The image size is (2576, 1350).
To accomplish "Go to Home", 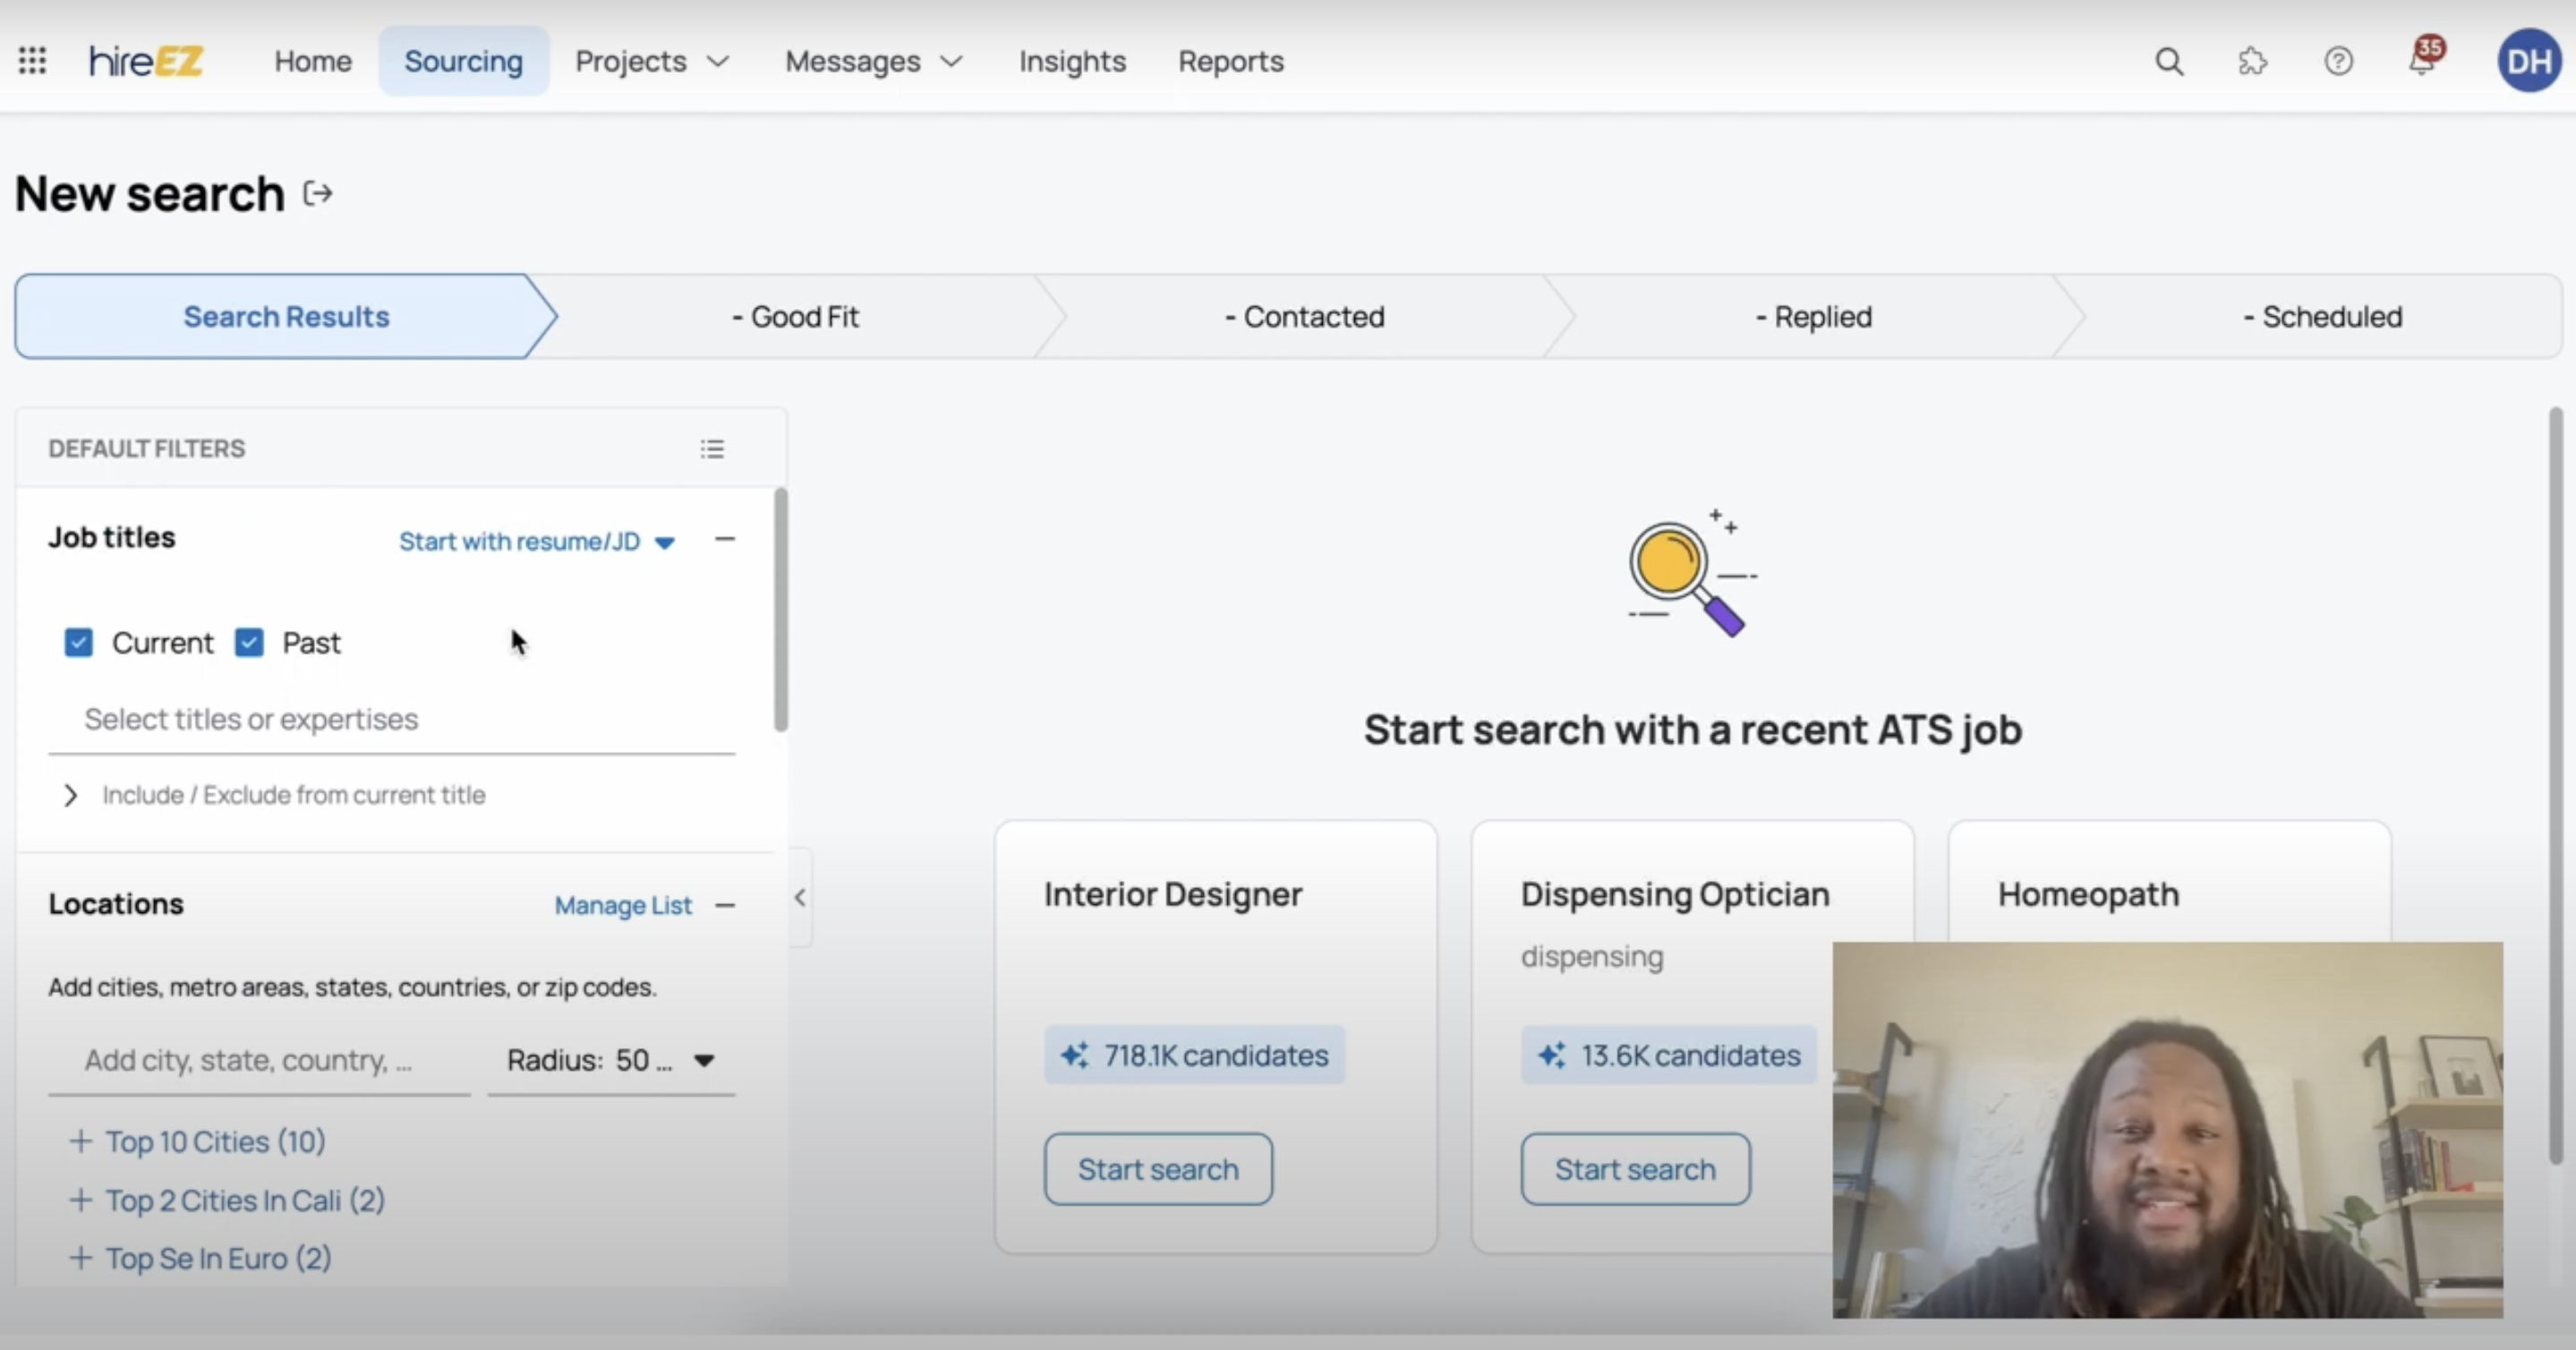I will (313, 62).
